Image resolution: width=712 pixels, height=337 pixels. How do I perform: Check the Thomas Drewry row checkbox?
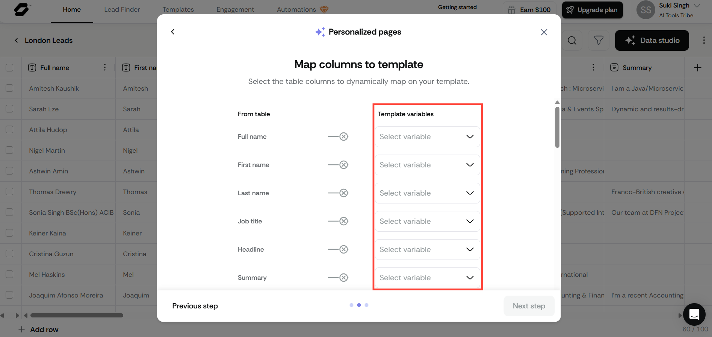coord(9,191)
